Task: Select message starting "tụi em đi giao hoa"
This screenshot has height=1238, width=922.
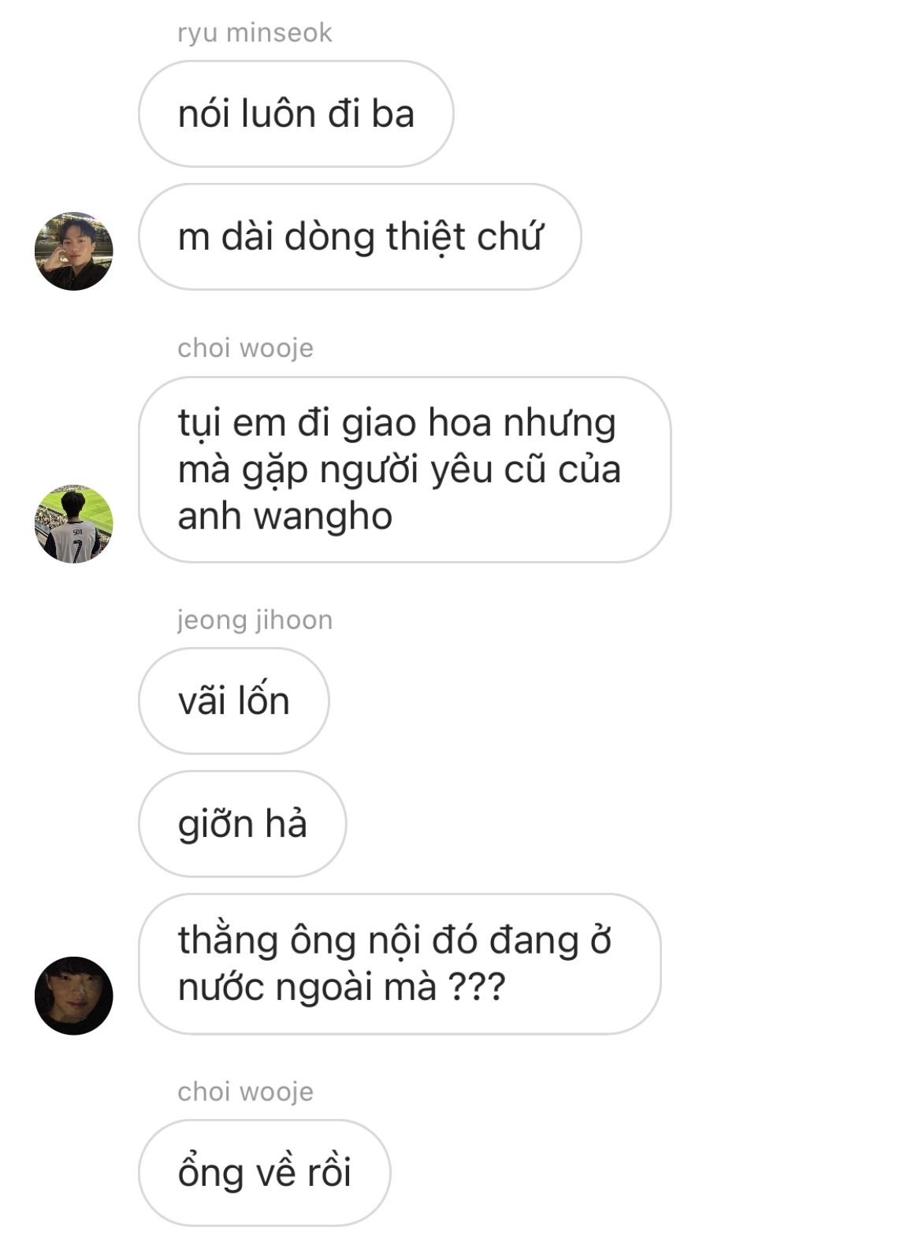Action: pos(405,470)
